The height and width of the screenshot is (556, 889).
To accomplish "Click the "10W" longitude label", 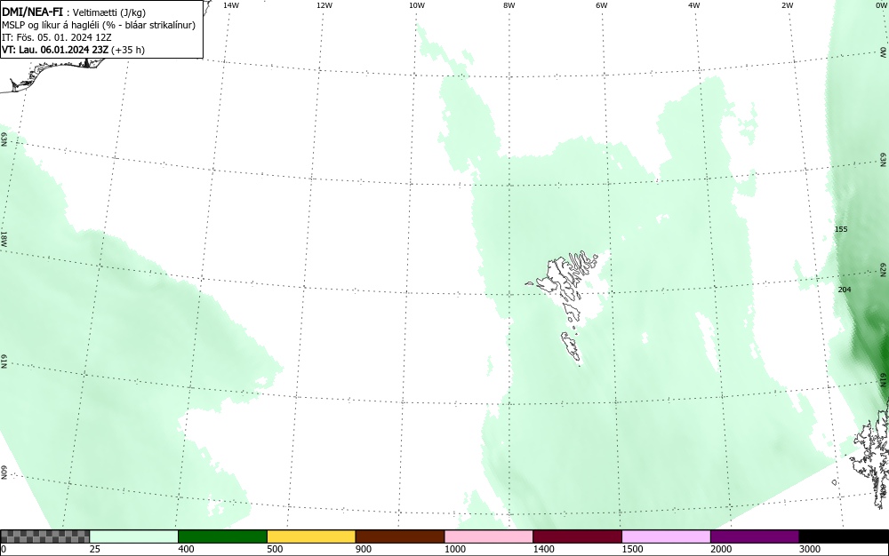I will 417,5.
